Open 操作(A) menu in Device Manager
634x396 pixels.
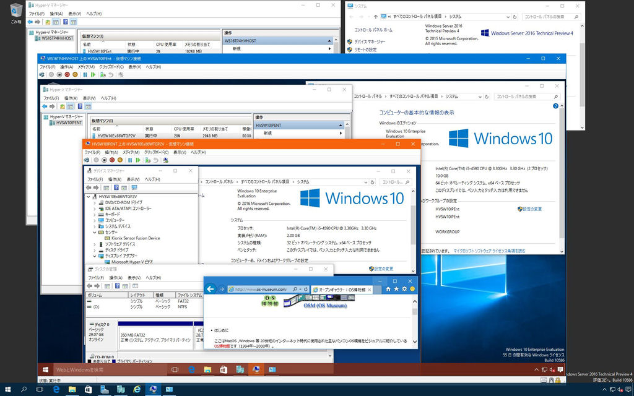coord(115,179)
